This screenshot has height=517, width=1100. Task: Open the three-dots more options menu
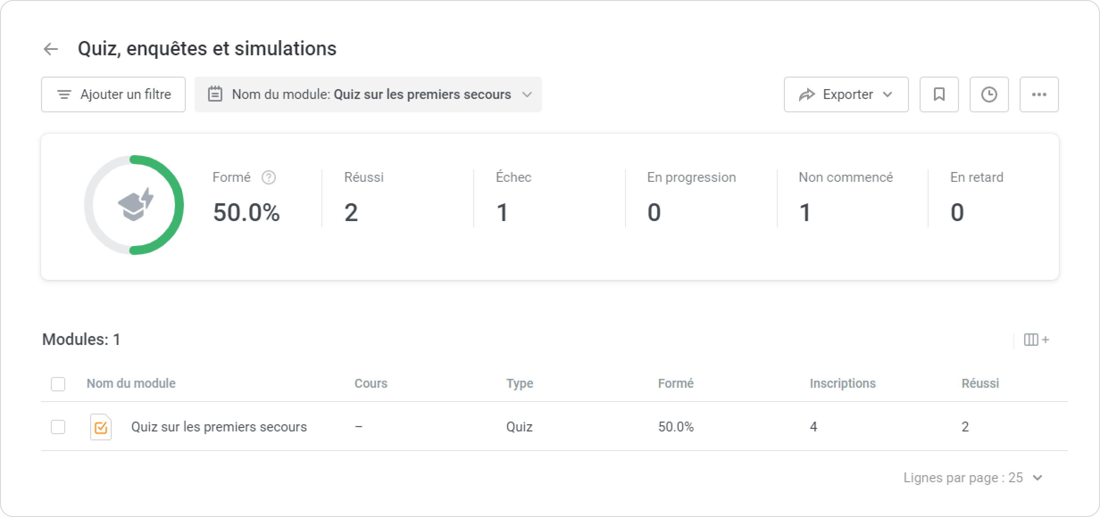coord(1039,94)
